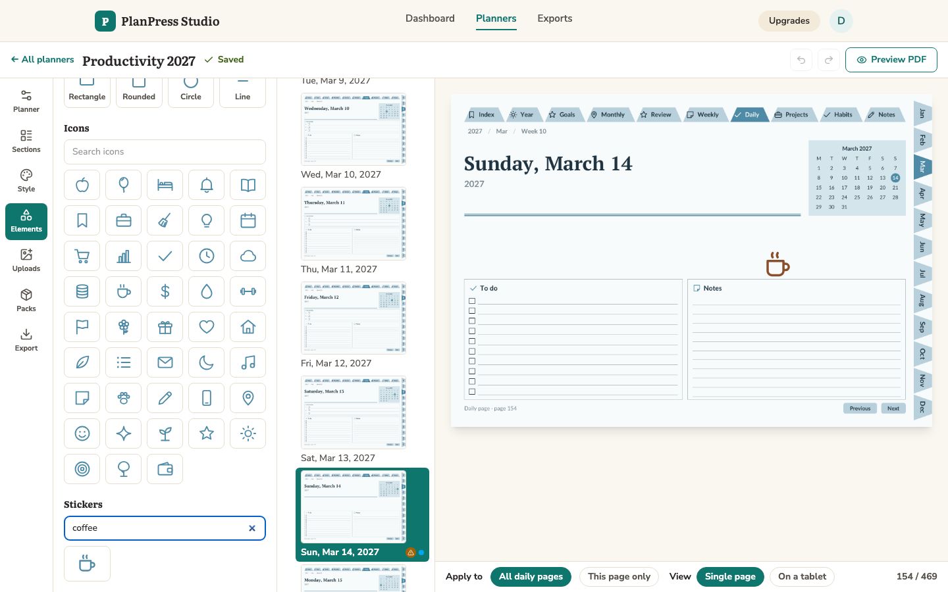Screen dimensions: 948x592
Task: Tick the first To do checkbox
Action: tap(472, 301)
